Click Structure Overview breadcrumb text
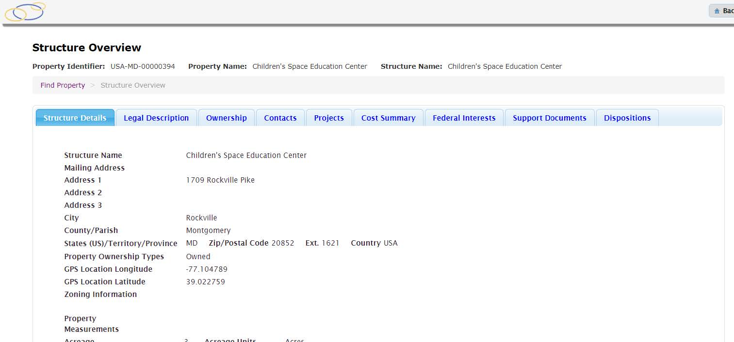 (133, 85)
